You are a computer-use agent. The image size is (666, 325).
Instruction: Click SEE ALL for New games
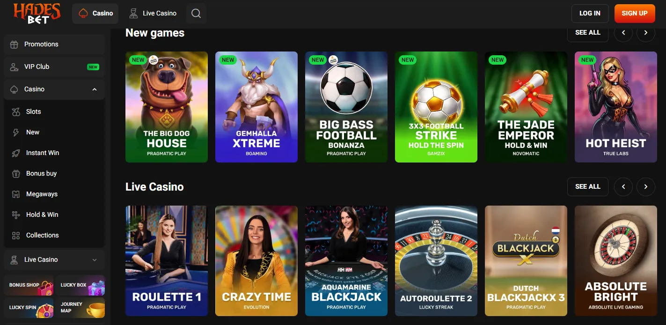pos(588,32)
